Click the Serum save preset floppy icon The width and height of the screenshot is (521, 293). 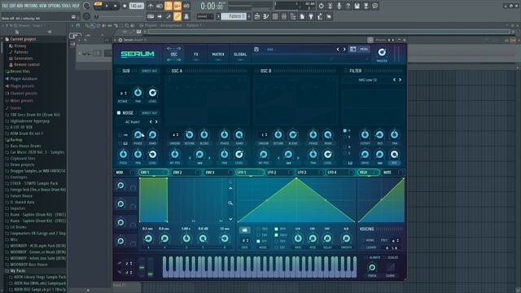(256, 49)
